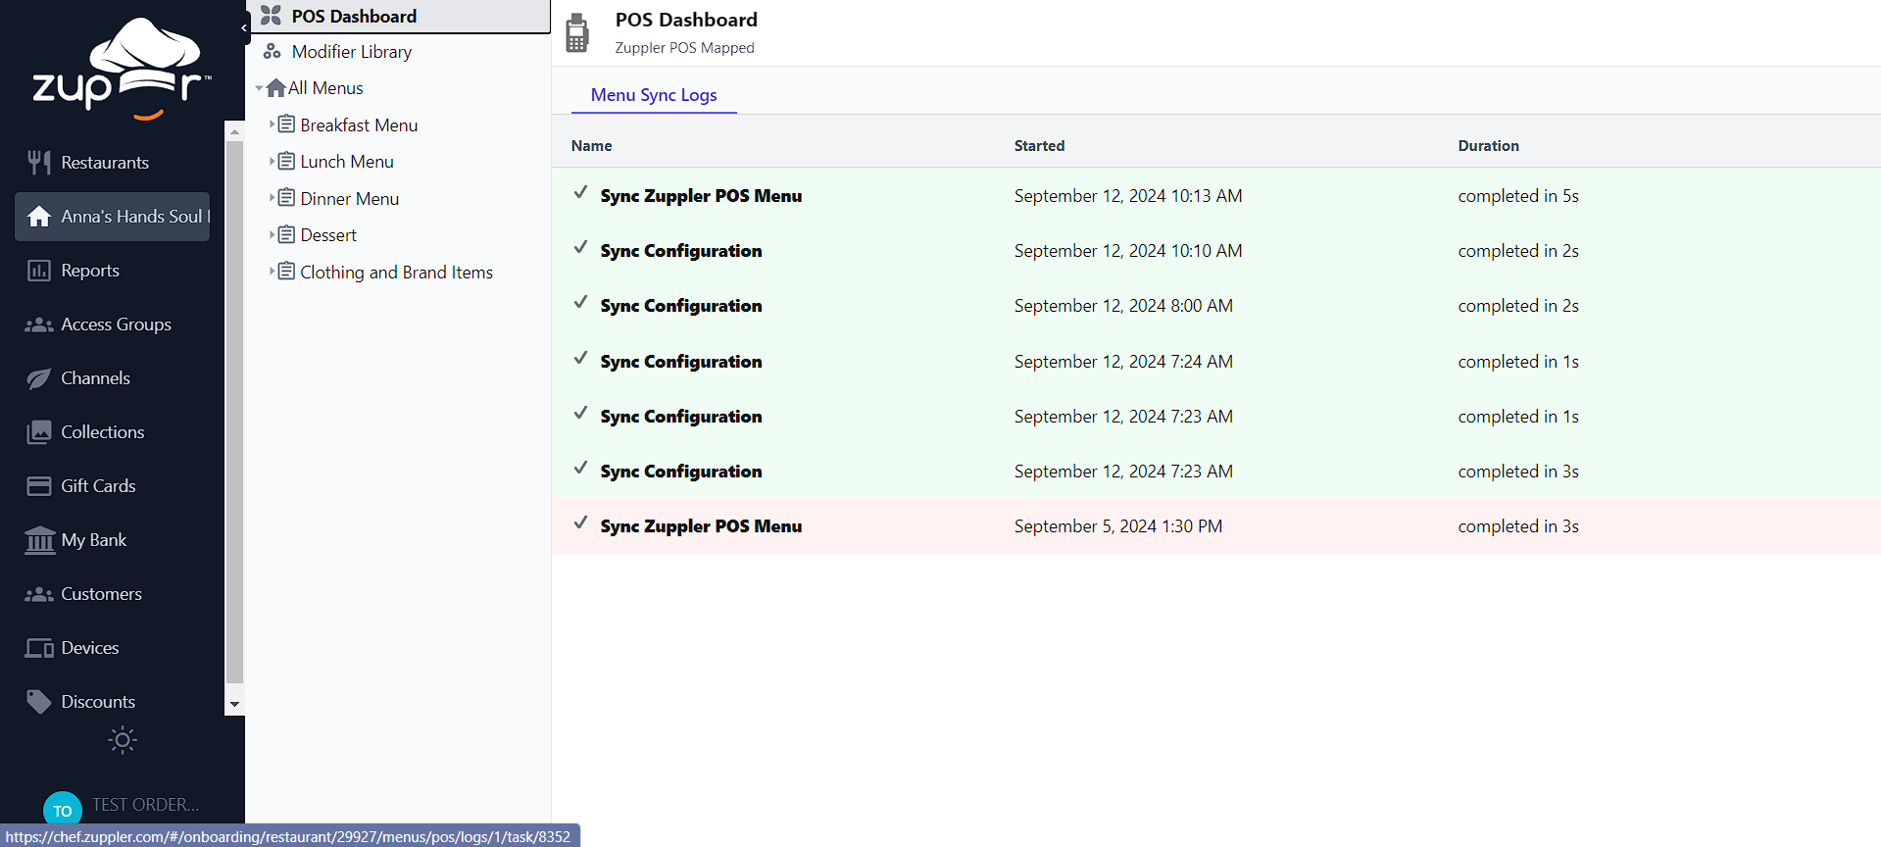
Task: Click the Name column header
Action: (x=591, y=146)
